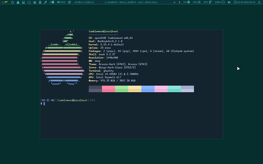Click the 05:32 AM timestamp in prompt
The image size is (263, 164).
pos(48,100)
